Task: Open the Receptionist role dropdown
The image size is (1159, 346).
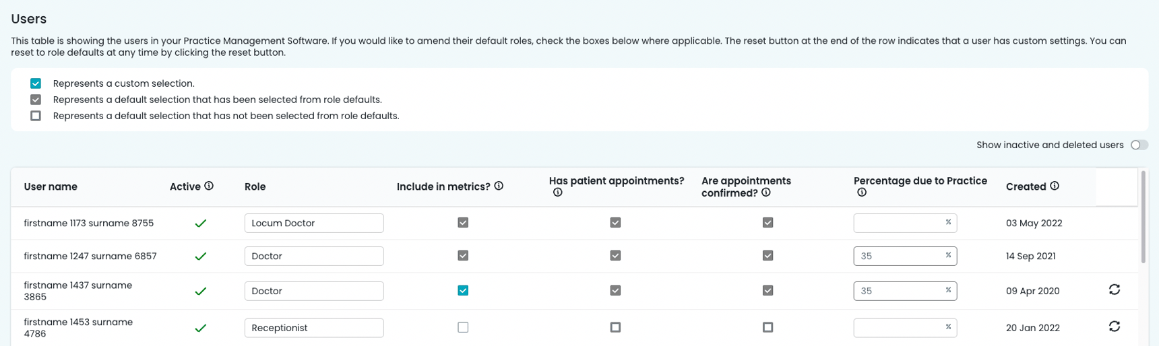Action: point(314,328)
